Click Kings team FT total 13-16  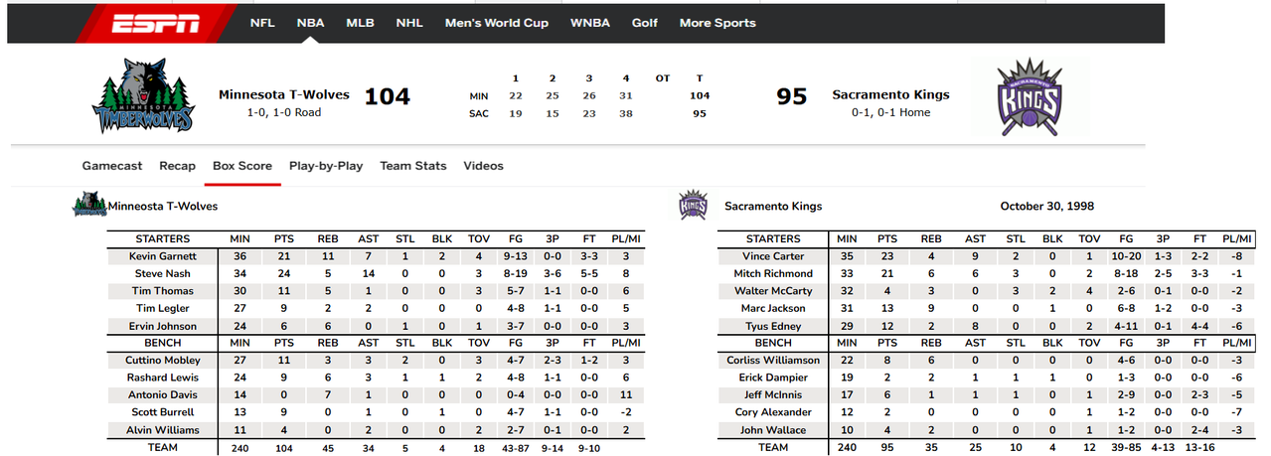tap(1199, 447)
